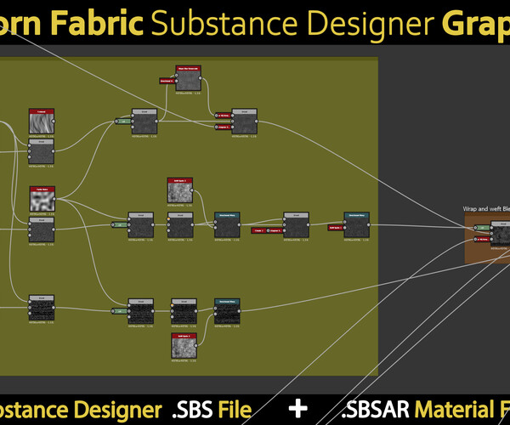Select the blend node inside the brown frame
This screenshot has height=425, width=510.
point(501,234)
